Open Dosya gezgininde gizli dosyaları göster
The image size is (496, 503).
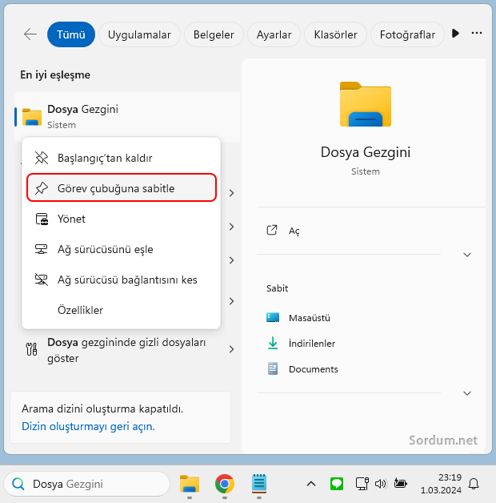(127, 350)
